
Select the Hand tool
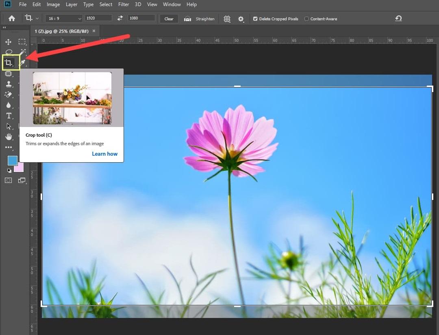click(x=9, y=137)
